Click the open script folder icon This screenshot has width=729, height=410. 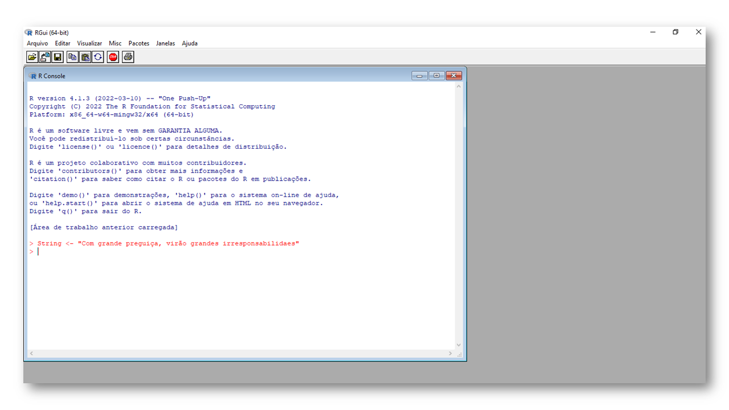[32, 57]
